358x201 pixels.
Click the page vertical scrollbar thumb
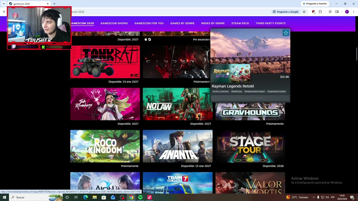pos(357,54)
